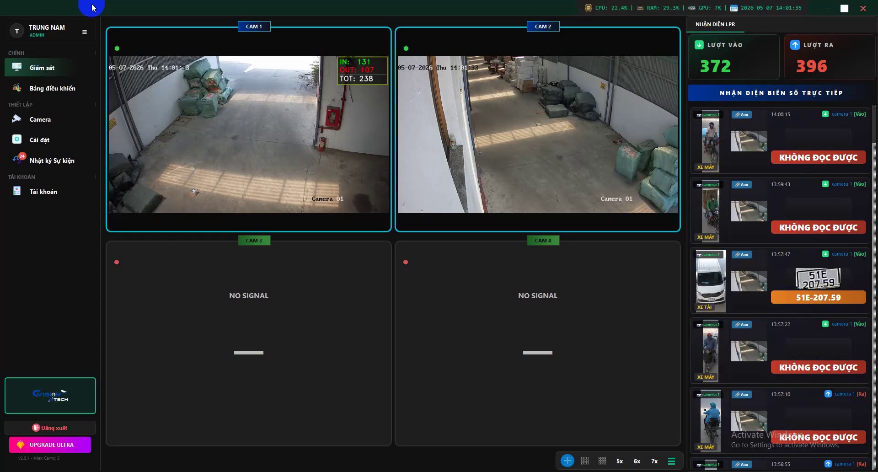
Task: Open the Tài khoản account icon
Action: (17, 191)
